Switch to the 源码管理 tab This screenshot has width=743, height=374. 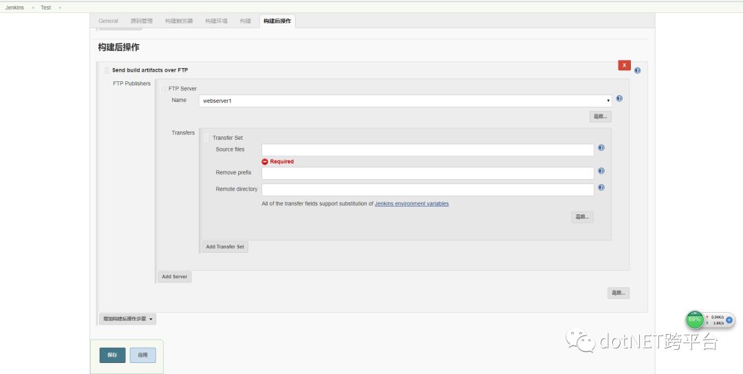(142, 21)
